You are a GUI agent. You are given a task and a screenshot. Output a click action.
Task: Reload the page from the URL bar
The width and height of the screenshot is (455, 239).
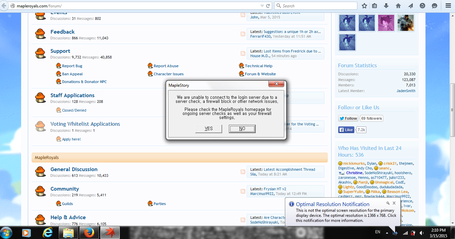pos(268,6)
